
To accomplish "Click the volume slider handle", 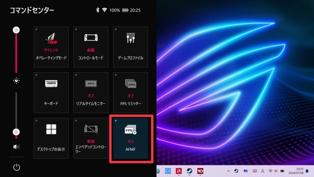I will [x=16, y=132].
